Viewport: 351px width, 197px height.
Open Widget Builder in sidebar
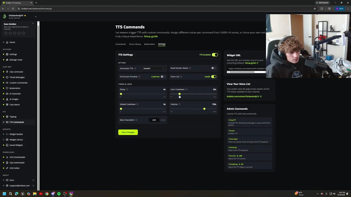[16, 134]
